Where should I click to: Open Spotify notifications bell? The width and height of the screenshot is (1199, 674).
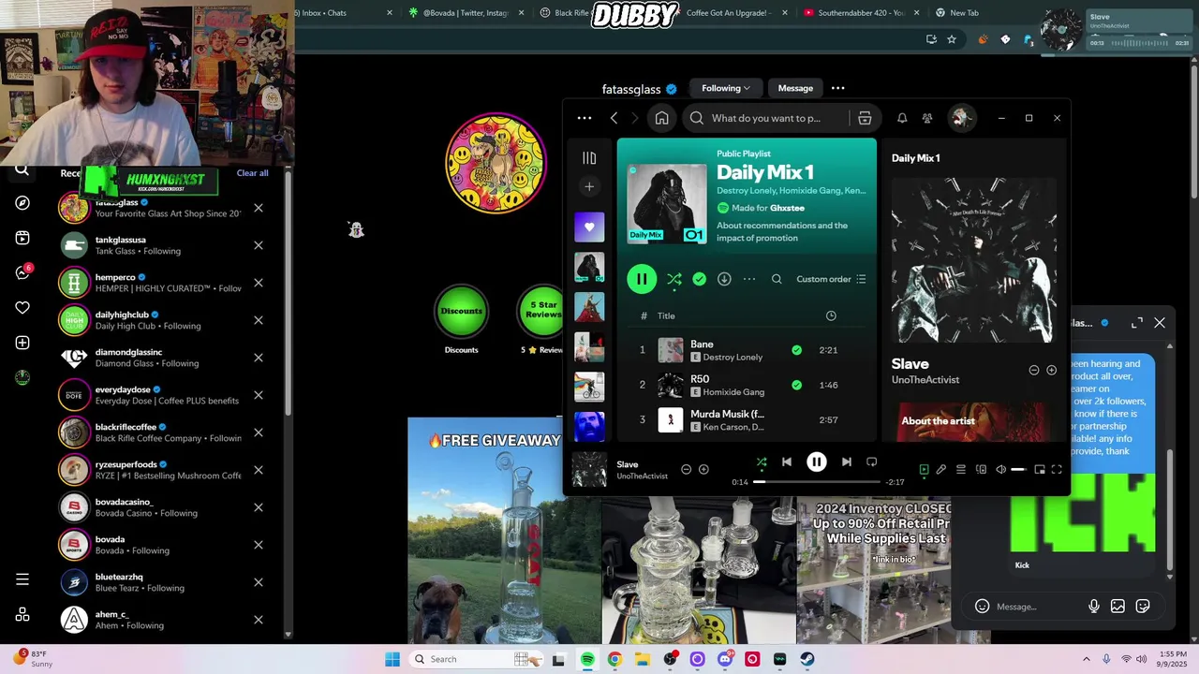(x=902, y=118)
